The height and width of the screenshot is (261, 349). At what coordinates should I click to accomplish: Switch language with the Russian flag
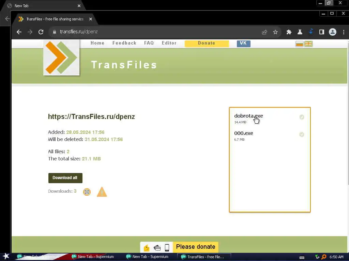299,44
